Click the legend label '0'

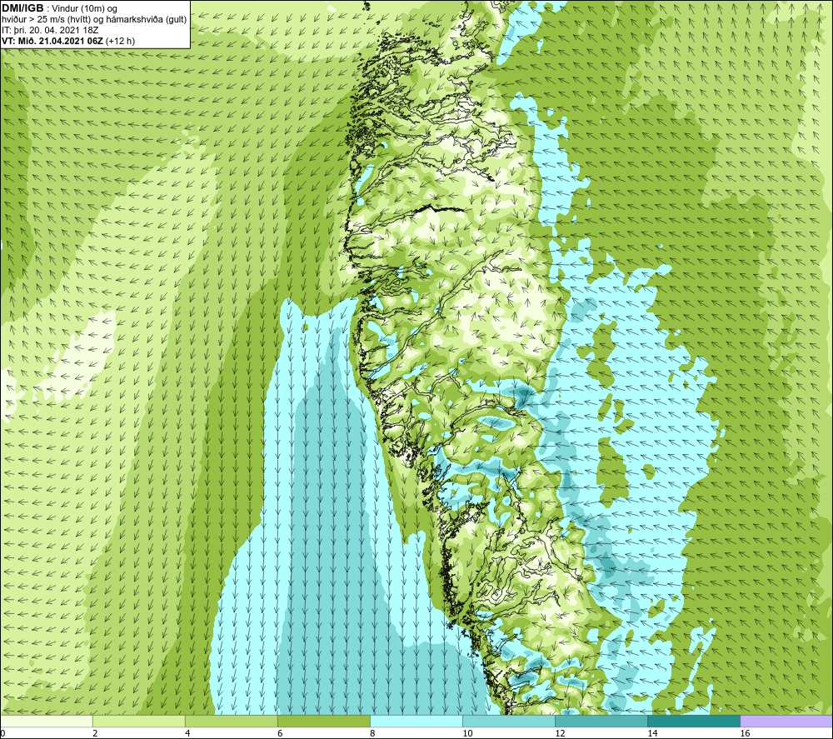pyautogui.click(x=2, y=733)
